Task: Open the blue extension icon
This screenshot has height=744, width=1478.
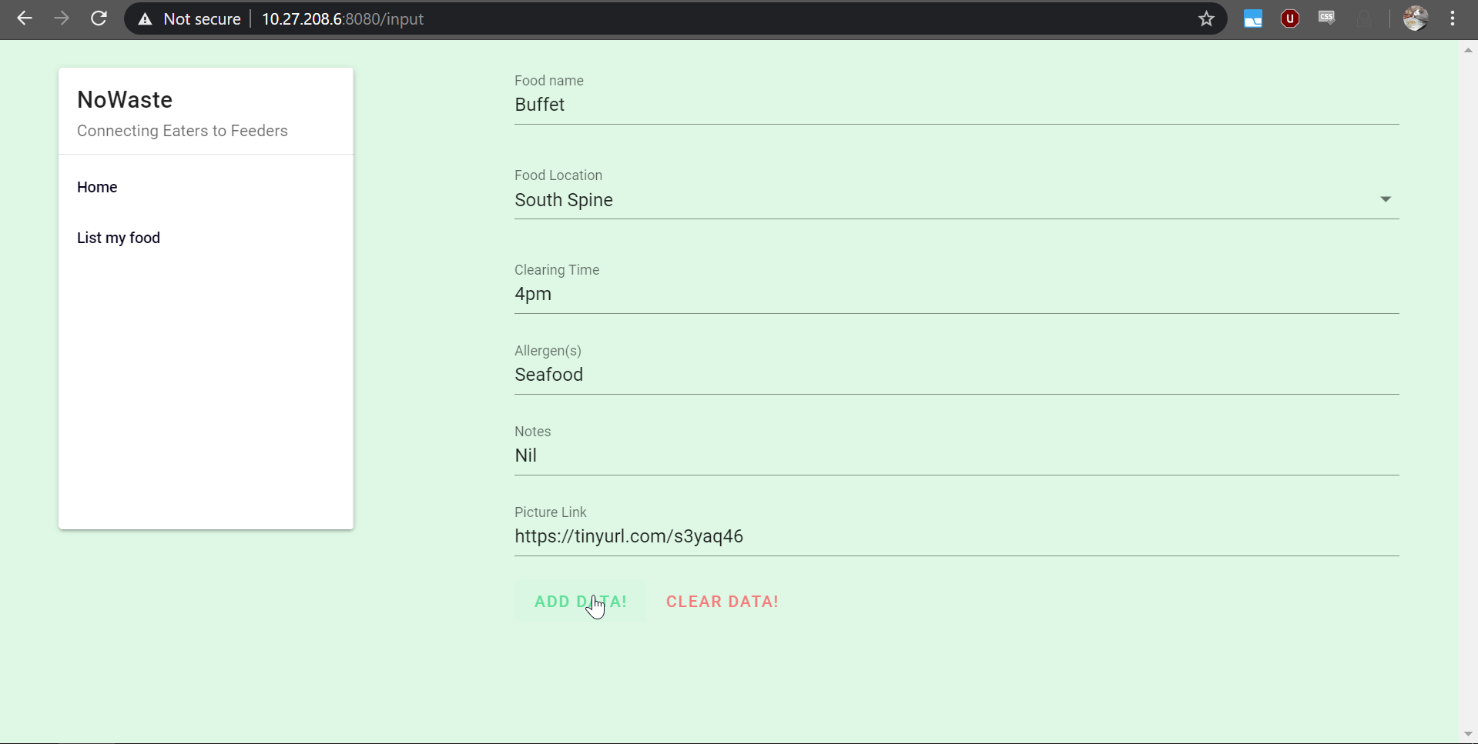Action: 1252,18
